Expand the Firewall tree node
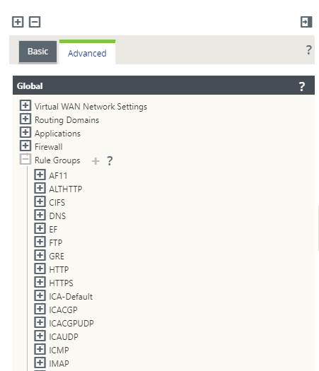 [25, 146]
